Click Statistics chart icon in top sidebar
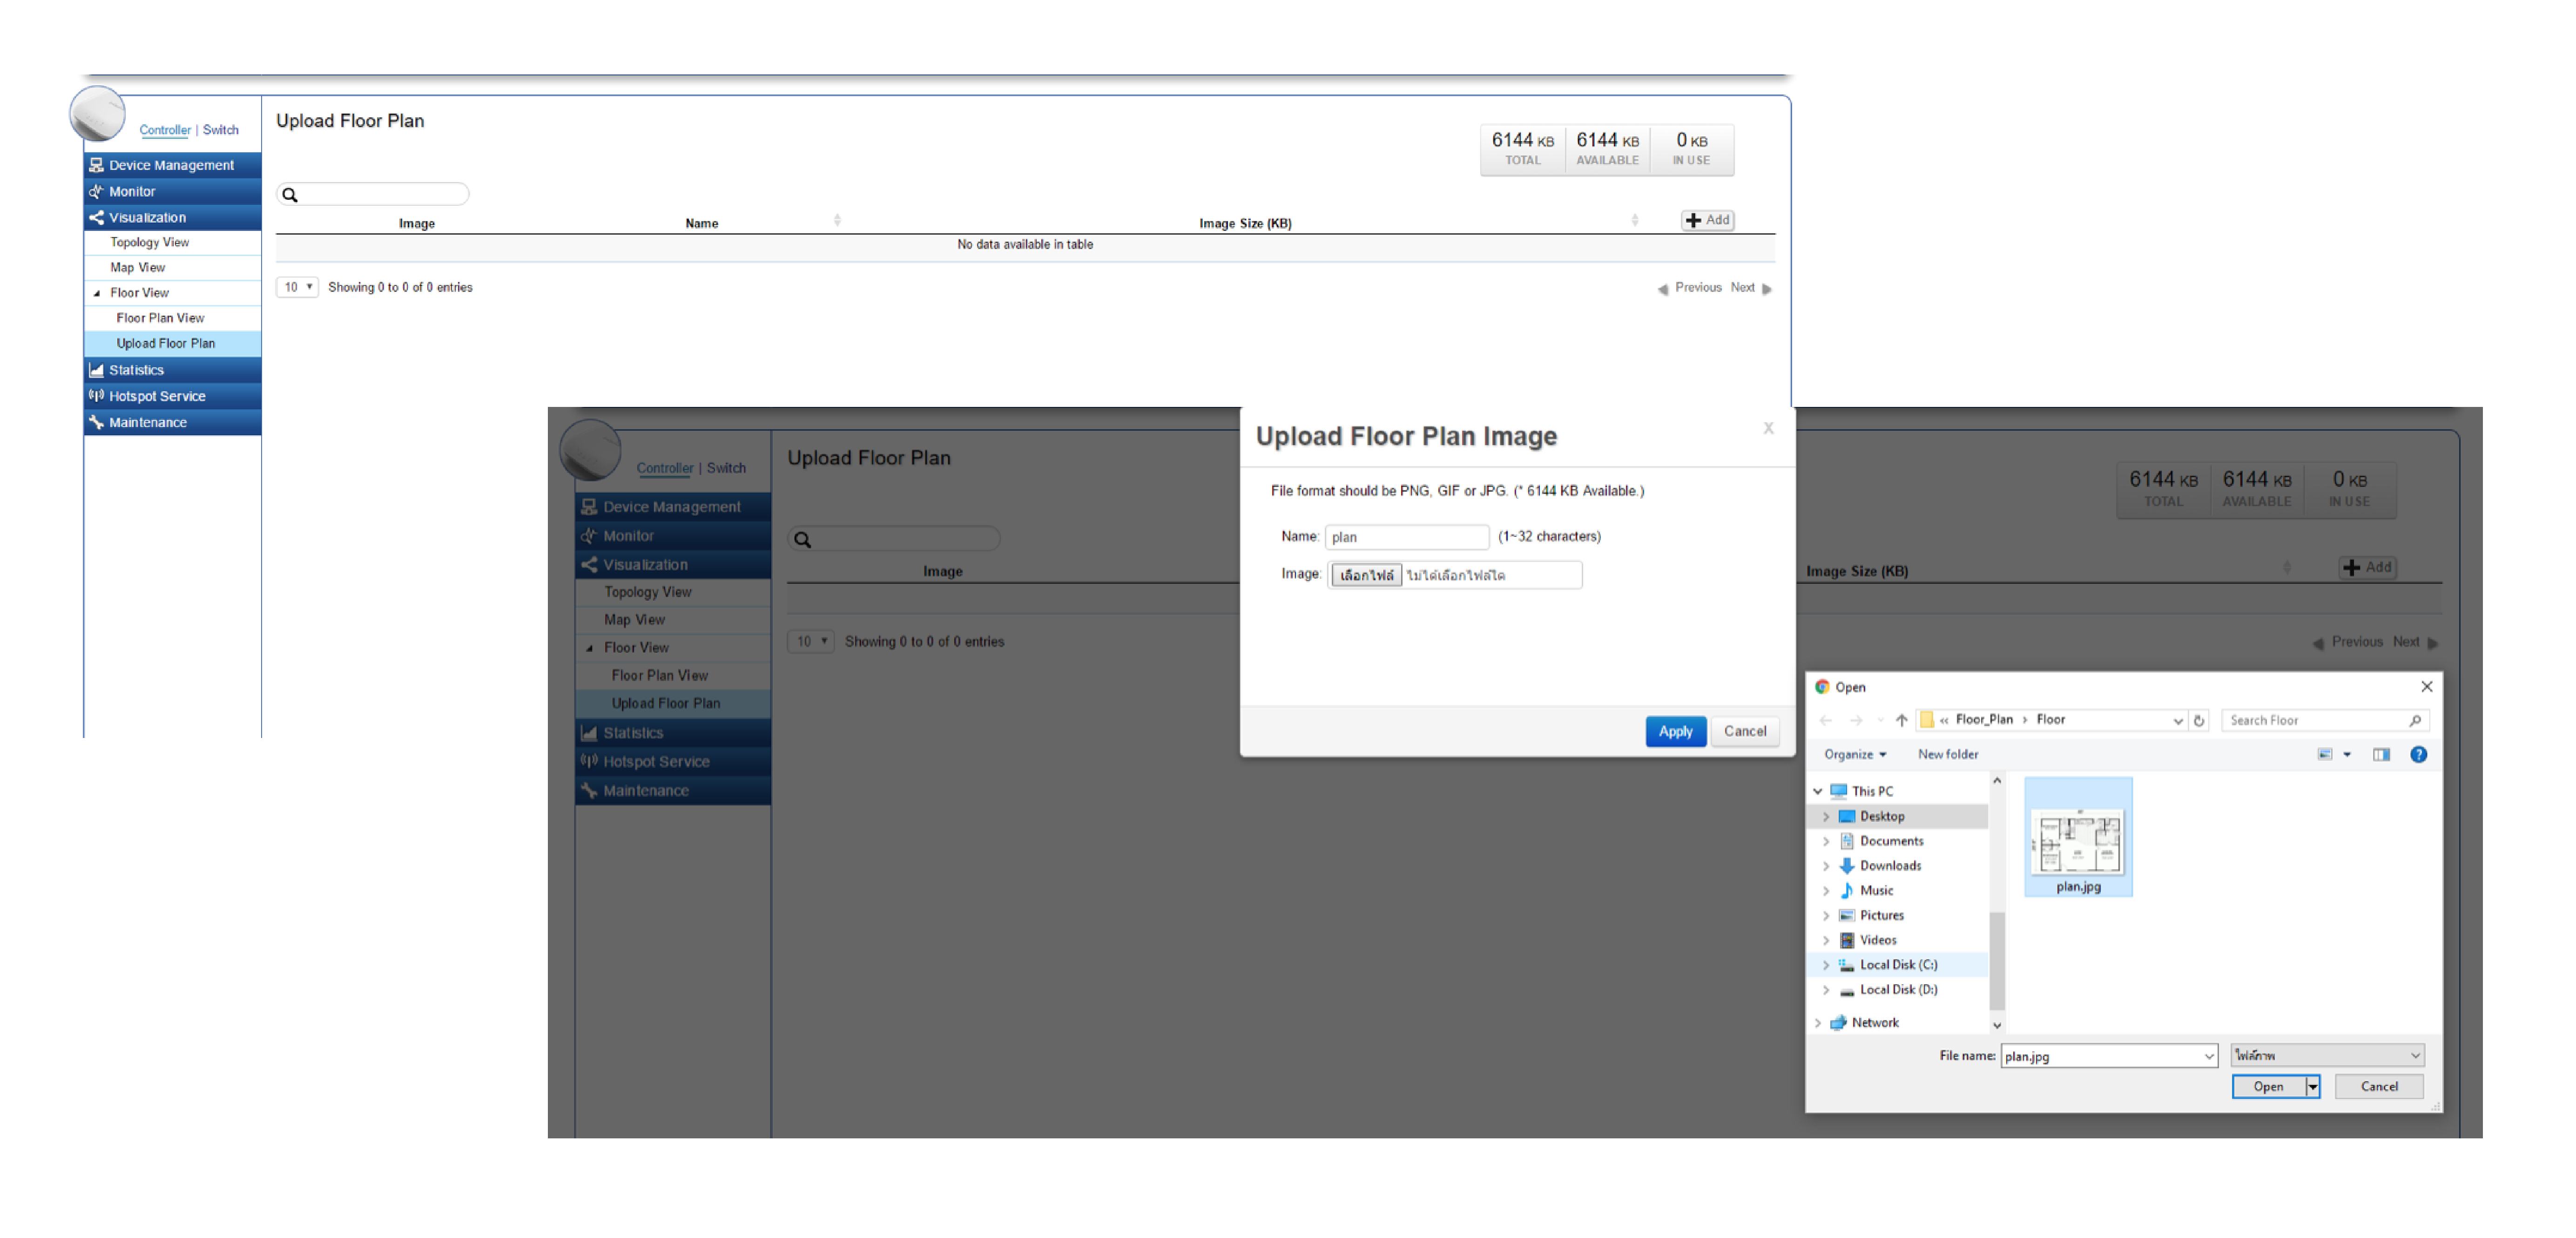The image size is (2576, 1238). point(96,370)
